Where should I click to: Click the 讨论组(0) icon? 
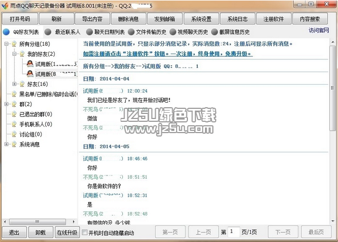(x=14, y=134)
